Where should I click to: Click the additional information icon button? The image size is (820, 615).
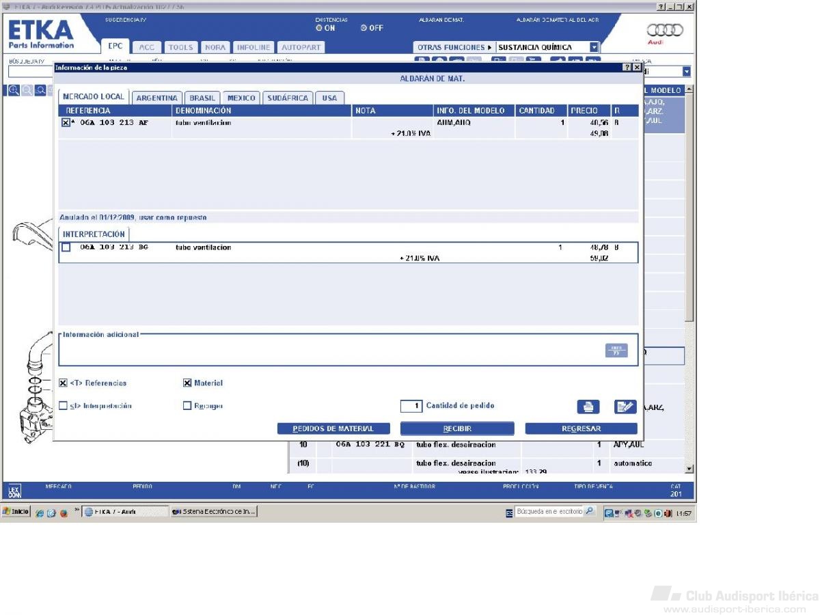616,351
